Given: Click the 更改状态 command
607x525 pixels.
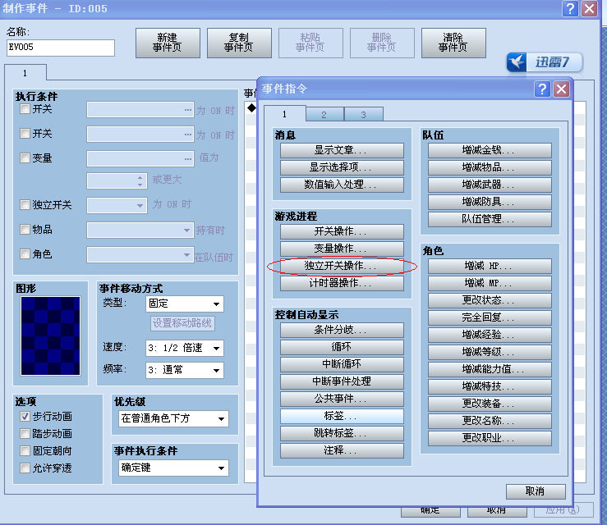Looking at the screenshot, I should 490,300.
